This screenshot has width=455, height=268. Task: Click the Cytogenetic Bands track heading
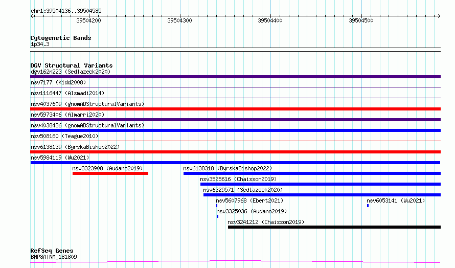pyautogui.click(x=61, y=38)
